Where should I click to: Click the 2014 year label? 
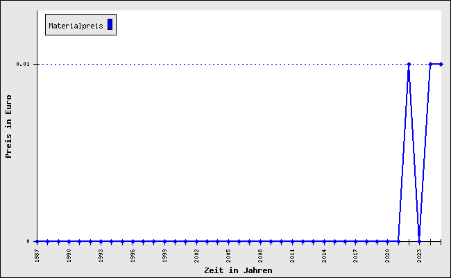click(324, 256)
